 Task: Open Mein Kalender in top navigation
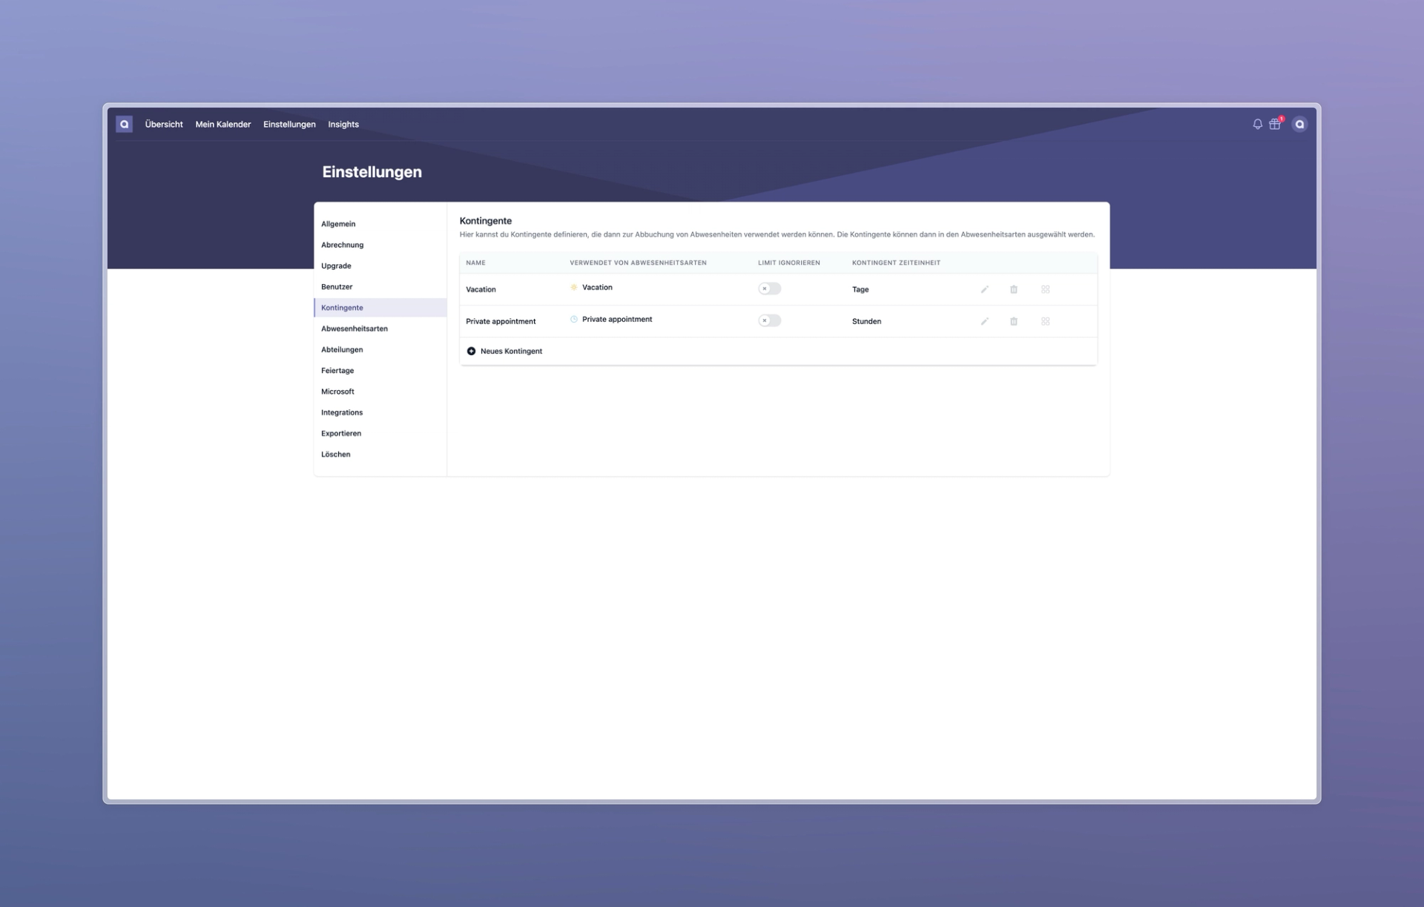point(222,125)
